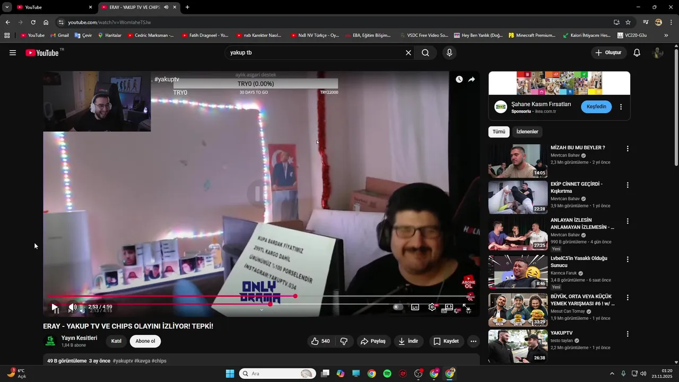The height and width of the screenshot is (382, 679).
Task: Open MİZAH BU MU BEYLER video thumbnail
Action: click(x=518, y=161)
